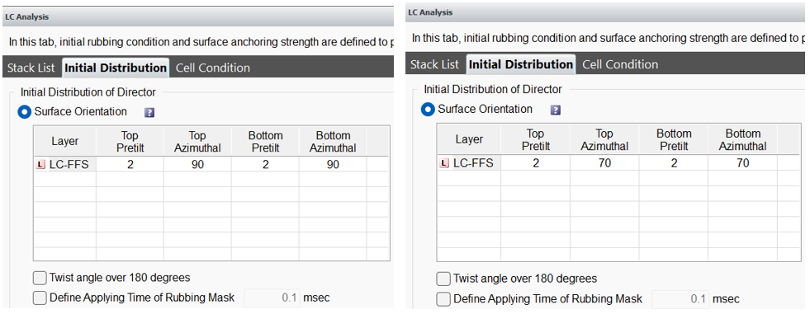
Task: Click Top Azimuthal cell showing 90
Action: coord(197,165)
